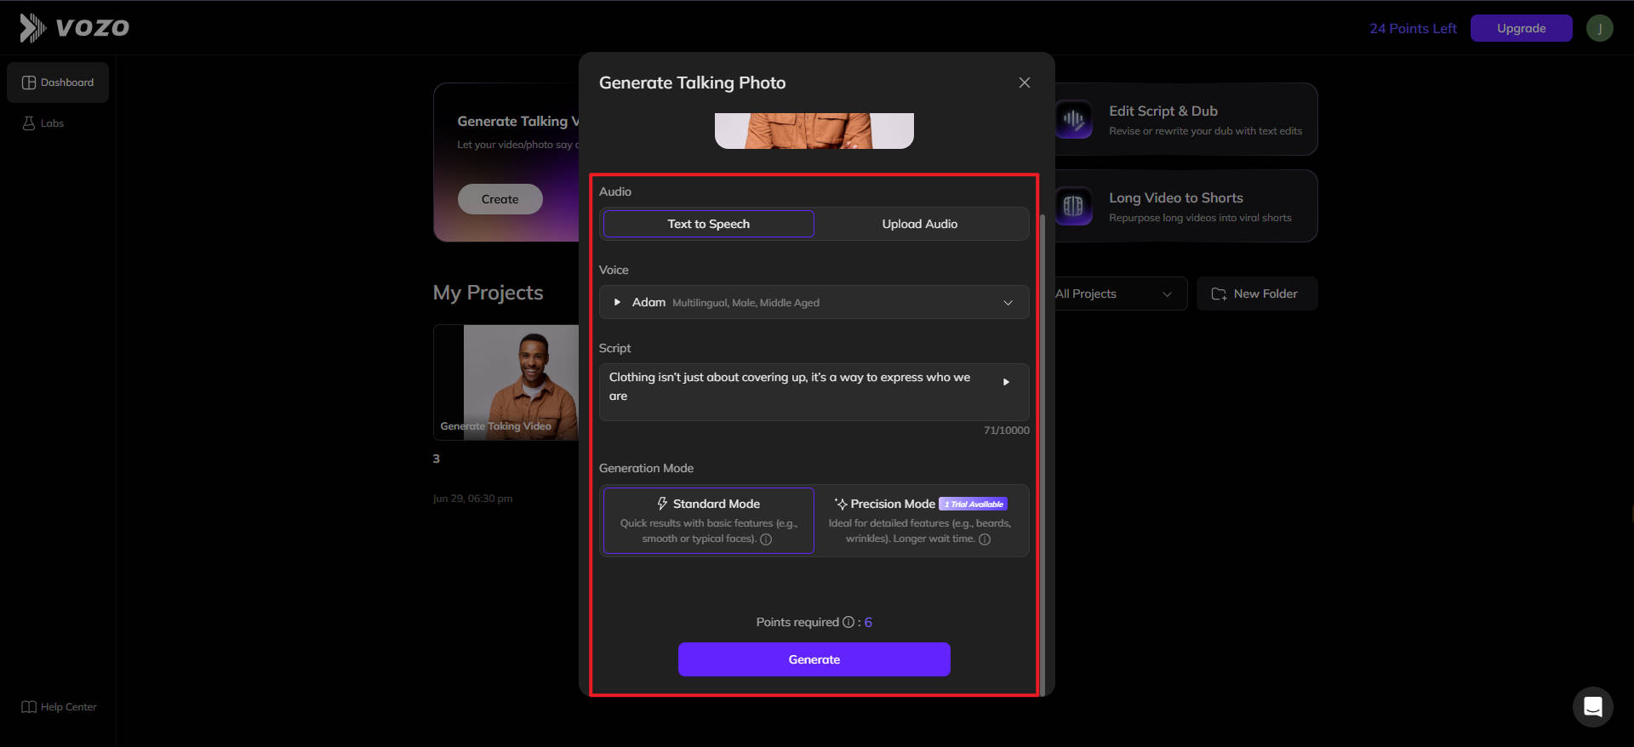Open the Labs sidebar item
Screen dimensions: 1634x747
click(43, 123)
